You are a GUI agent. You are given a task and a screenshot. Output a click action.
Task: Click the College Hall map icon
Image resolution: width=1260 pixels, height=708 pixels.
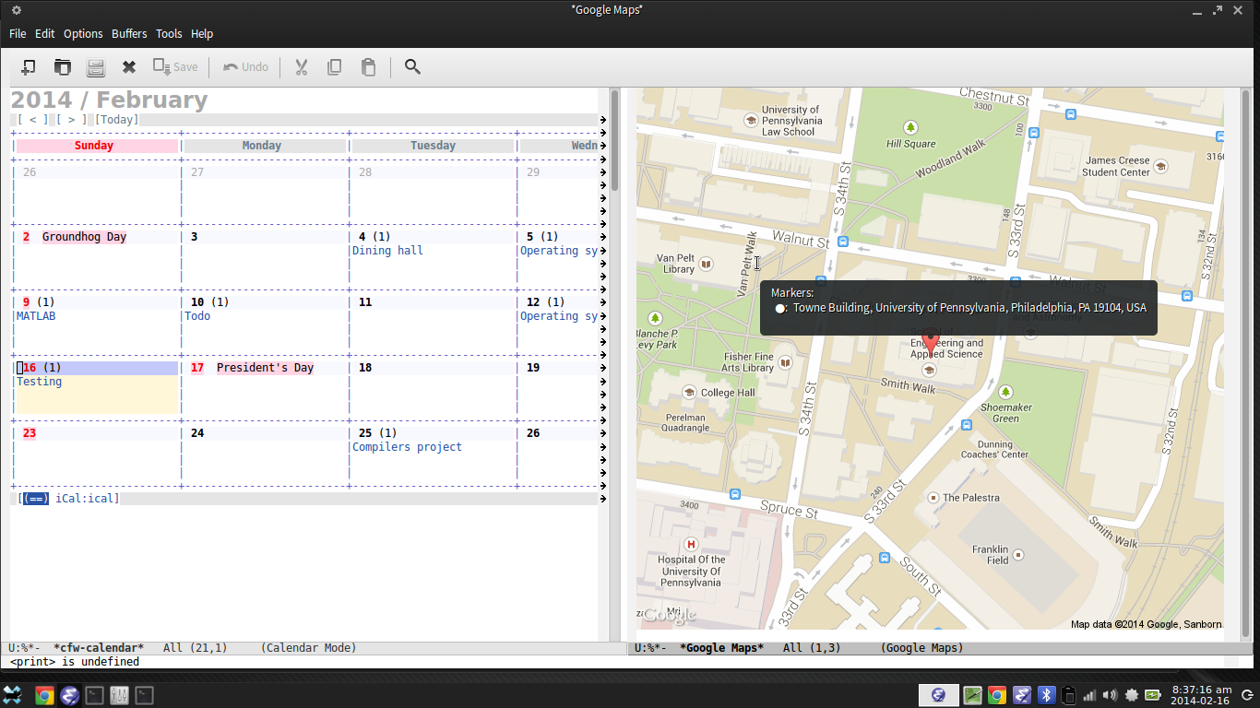[x=688, y=392]
